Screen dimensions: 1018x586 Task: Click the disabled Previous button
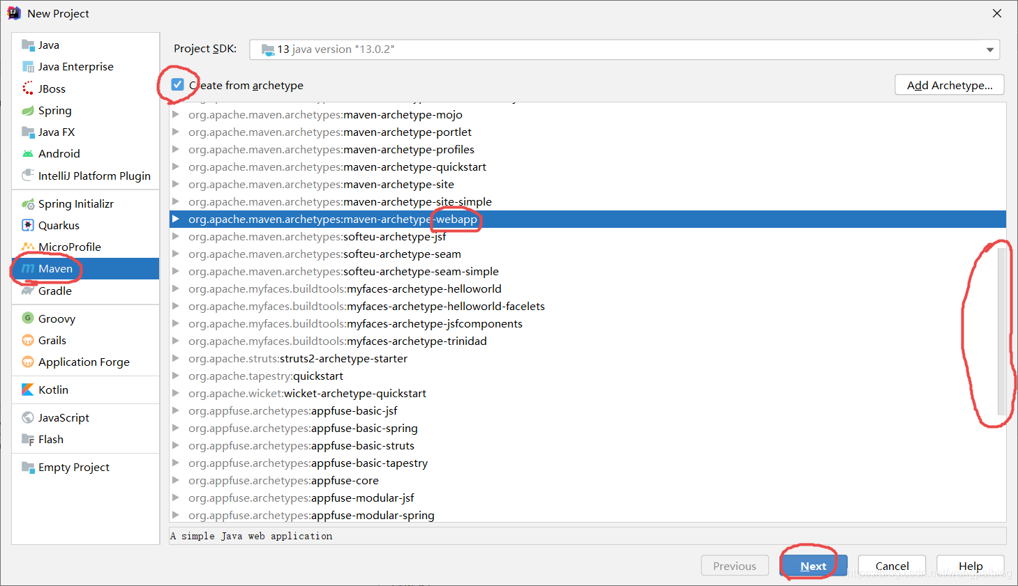pos(735,566)
